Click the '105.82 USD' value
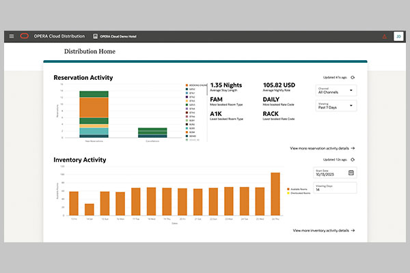The height and width of the screenshot is (273, 410). pyautogui.click(x=279, y=85)
